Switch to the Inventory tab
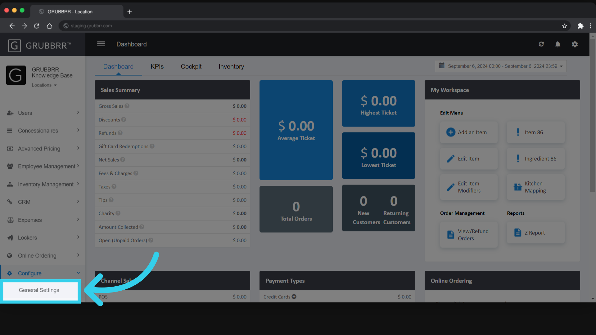 [x=231, y=67]
